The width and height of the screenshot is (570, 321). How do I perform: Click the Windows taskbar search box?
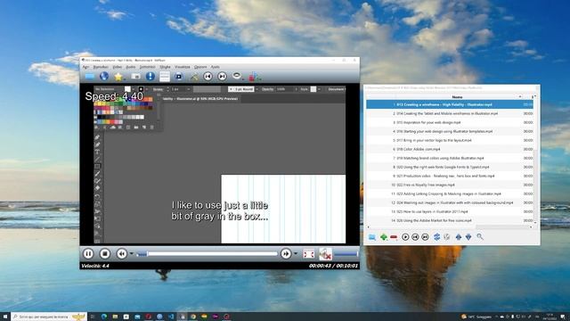(49, 317)
